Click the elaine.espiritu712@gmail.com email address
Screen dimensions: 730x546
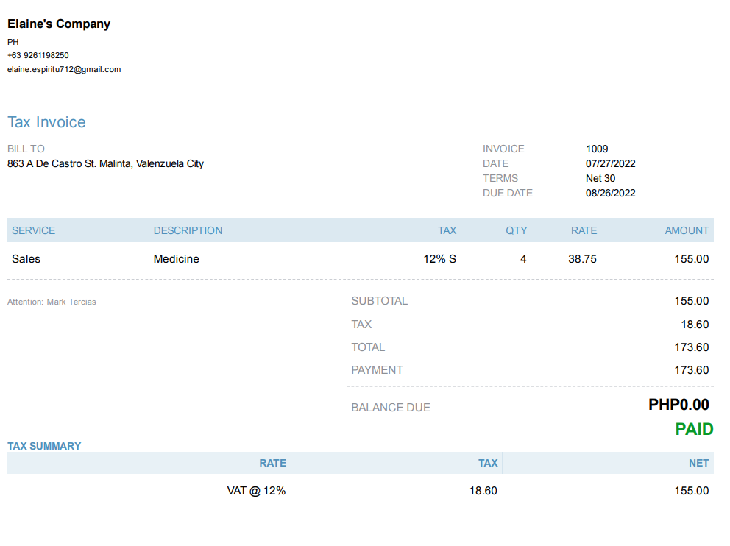[64, 69]
